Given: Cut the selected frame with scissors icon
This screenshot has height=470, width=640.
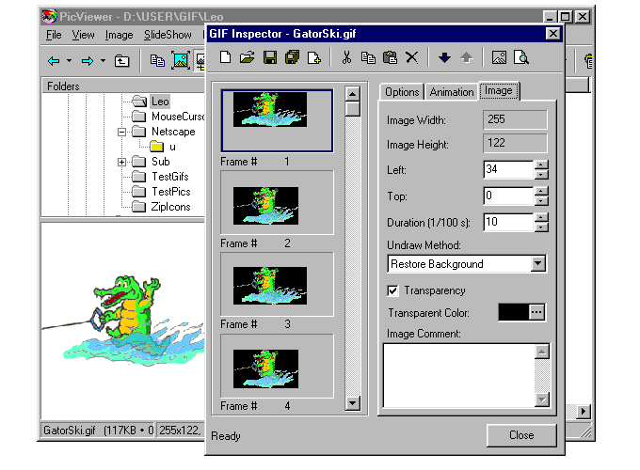Looking at the screenshot, I should click(x=346, y=57).
